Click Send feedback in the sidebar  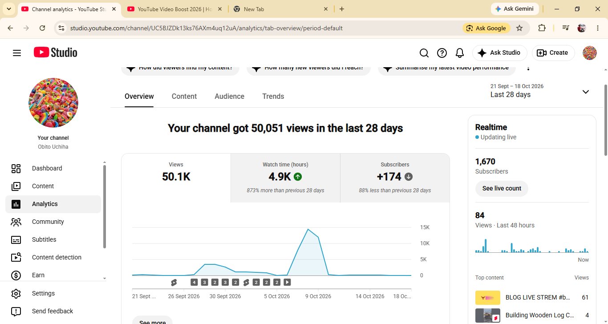(x=53, y=311)
